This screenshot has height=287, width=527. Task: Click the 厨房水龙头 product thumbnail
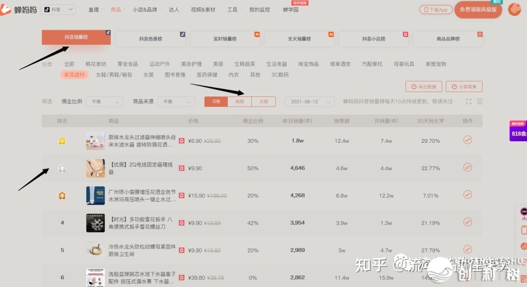click(x=95, y=140)
